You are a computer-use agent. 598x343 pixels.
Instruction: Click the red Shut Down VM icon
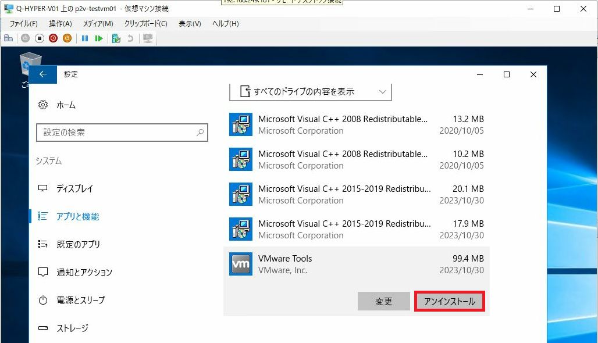[x=54, y=38]
